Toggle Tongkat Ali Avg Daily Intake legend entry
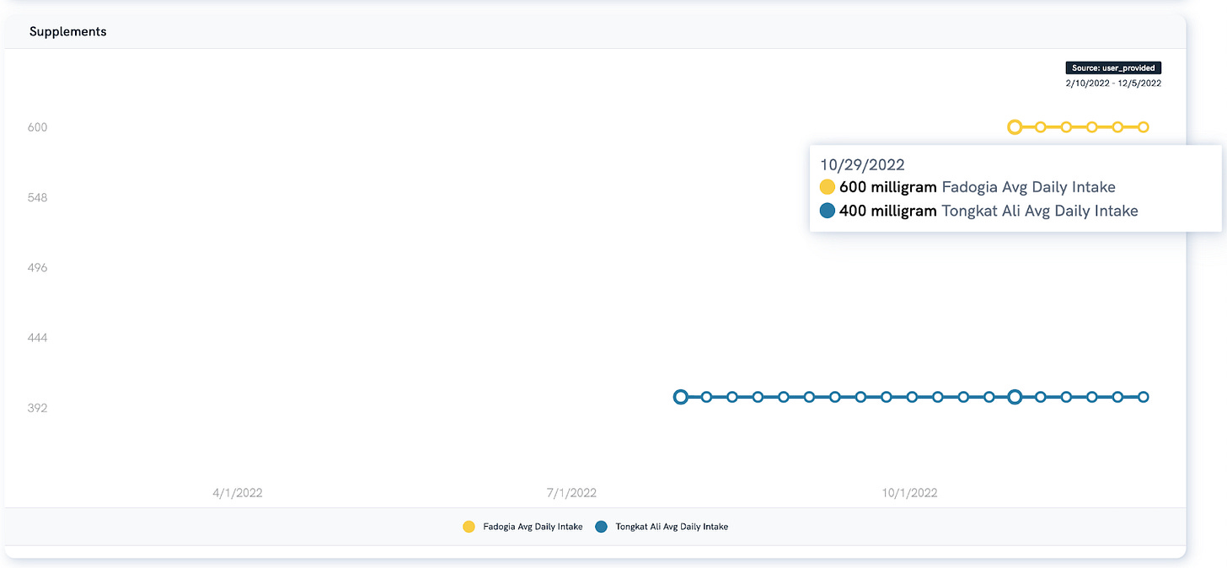Viewport: 1227px width, 568px height. [662, 527]
